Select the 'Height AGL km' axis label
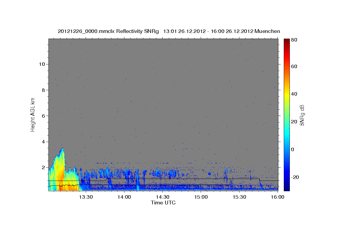This screenshot has width=344, height=229. (x=33, y=114)
